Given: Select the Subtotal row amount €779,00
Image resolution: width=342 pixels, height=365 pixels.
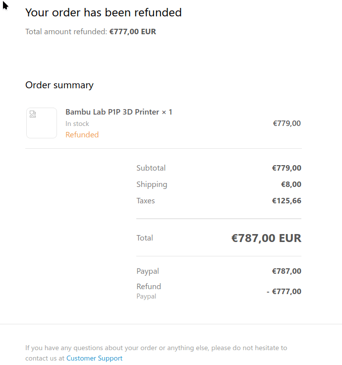Looking at the screenshot, I should [286, 168].
